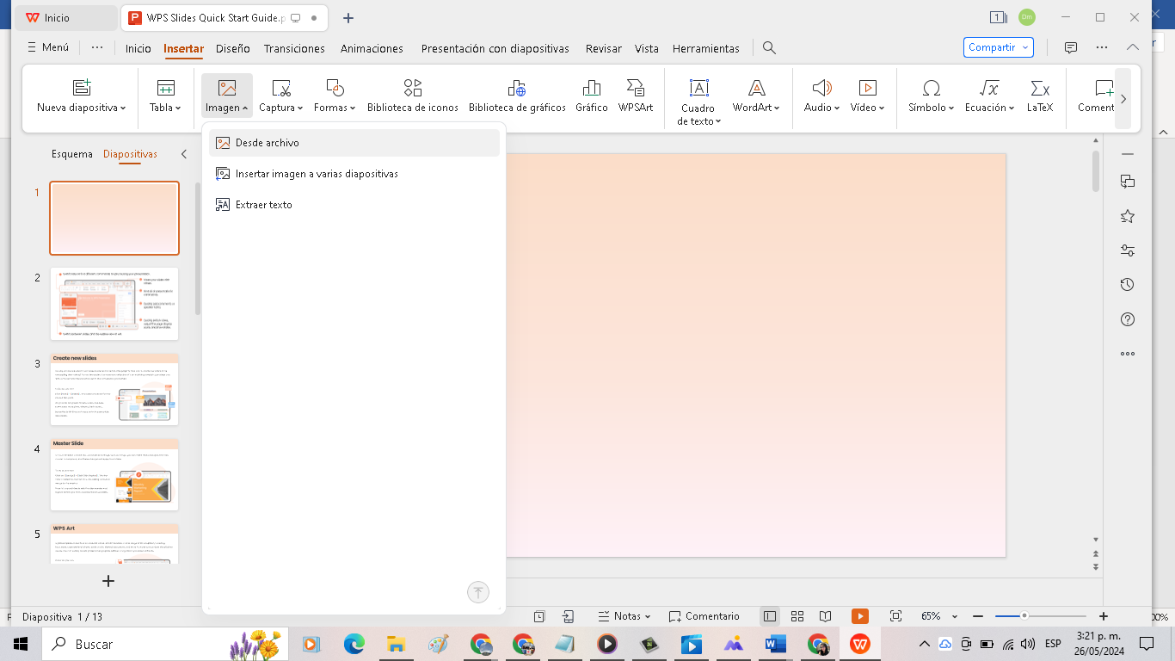Choose 'Insertar imagen a varias diapositivas'
The height and width of the screenshot is (661, 1175).
click(x=317, y=174)
